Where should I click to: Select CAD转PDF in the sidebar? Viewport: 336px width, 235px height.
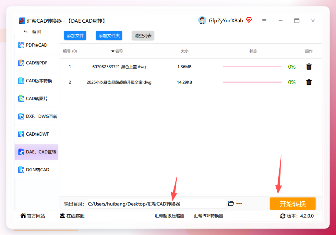(36, 63)
